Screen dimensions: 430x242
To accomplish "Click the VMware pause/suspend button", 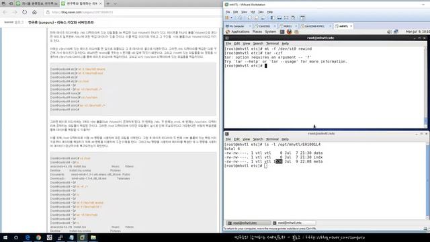I will 227,18.
